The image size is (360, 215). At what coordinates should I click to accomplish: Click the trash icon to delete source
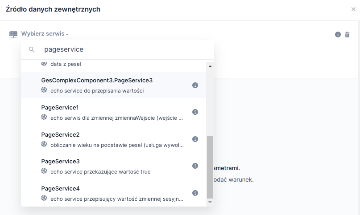coord(348,35)
